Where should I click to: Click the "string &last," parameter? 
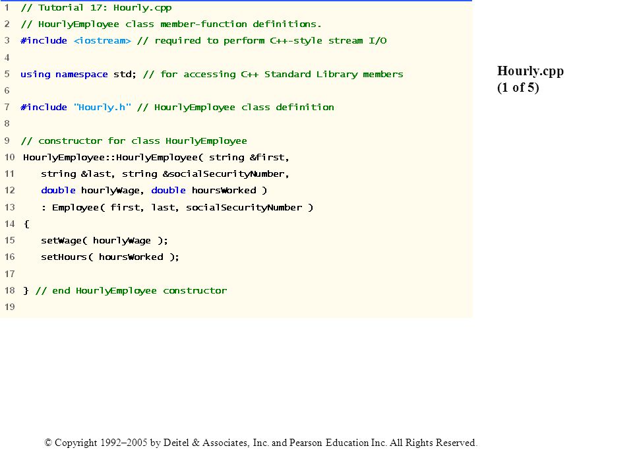click(x=78, y=174)
